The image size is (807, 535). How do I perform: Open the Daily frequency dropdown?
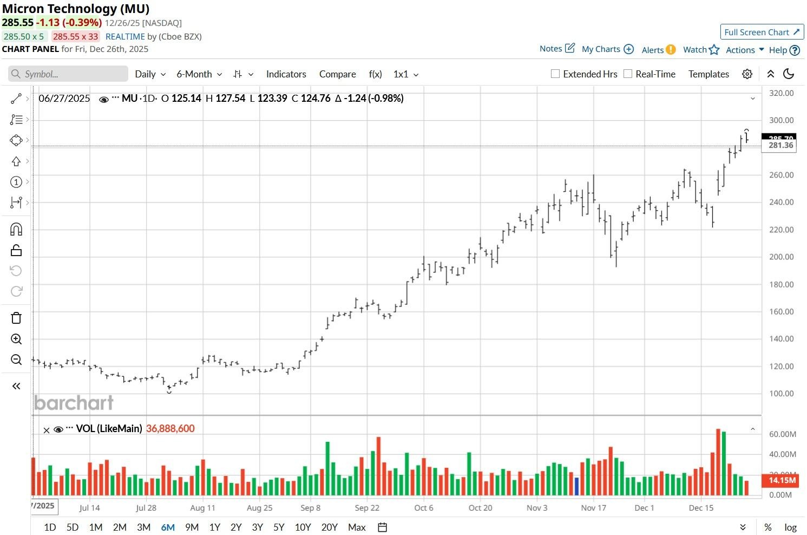pos(150,74)
